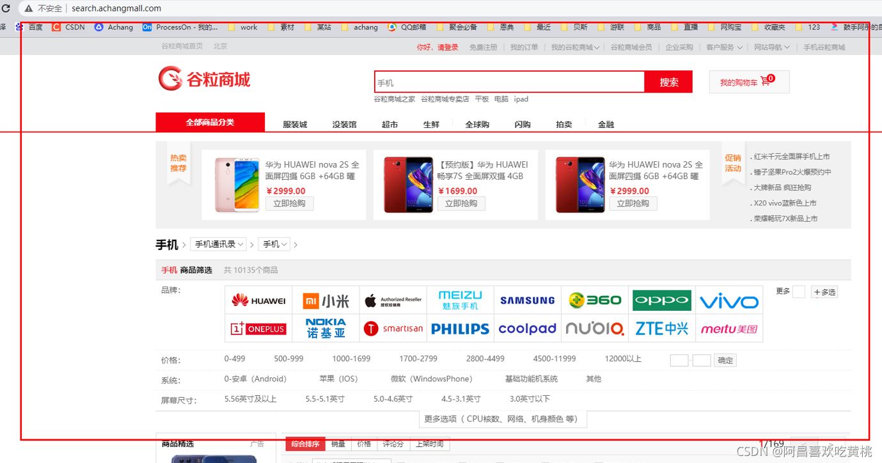The width and height of the screenshot is (882, 463).
Task: Open the 百度 bookmark
Action: (x=29, y=27)
